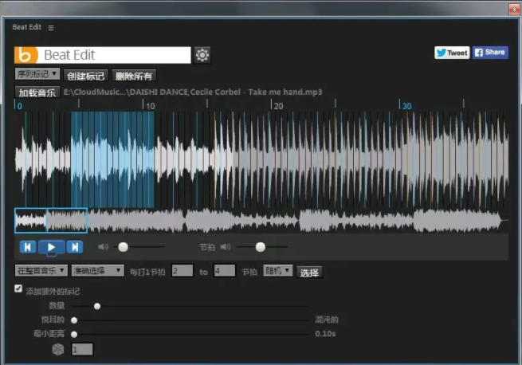Uncheck 添加额外的标记 checkbox
Image resolution: width=522 pixels, height=365 pixels.
click(18, 288)
